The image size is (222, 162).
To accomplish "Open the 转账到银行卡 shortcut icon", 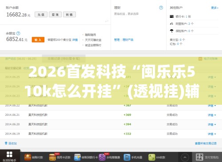I will click(77, 157).
